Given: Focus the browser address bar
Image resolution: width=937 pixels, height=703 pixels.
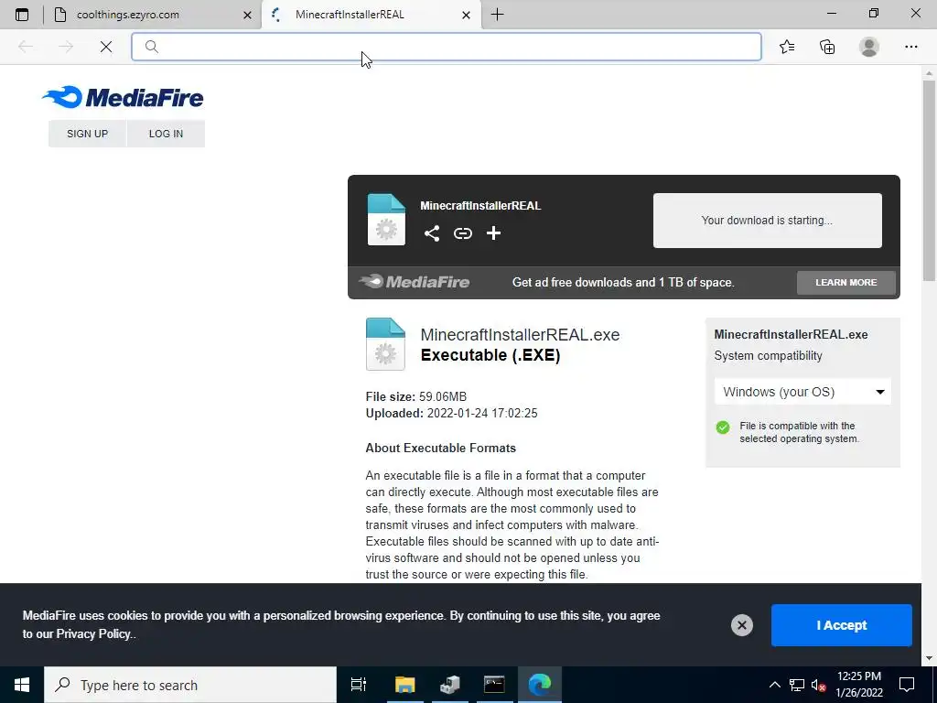Looking at the screenshot, I should click(447, 47).
